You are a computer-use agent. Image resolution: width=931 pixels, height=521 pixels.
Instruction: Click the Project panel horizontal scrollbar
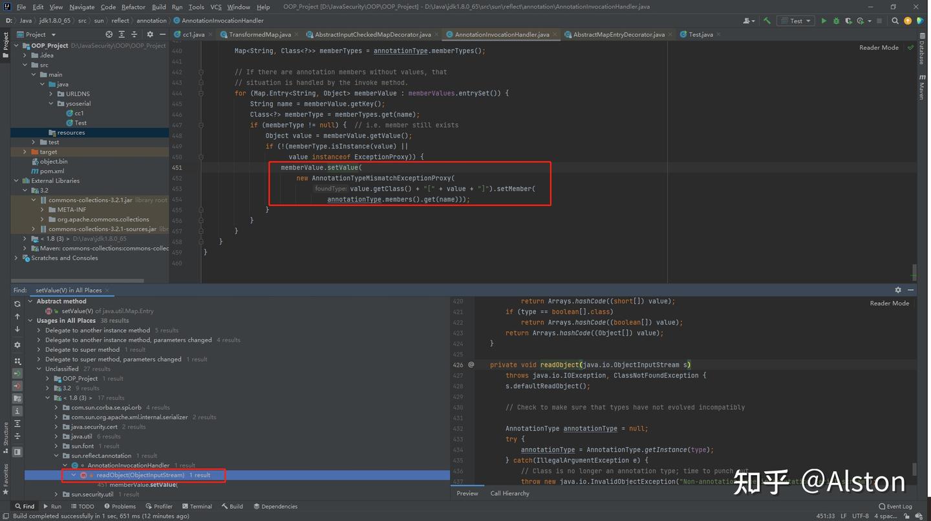[78, 281]
